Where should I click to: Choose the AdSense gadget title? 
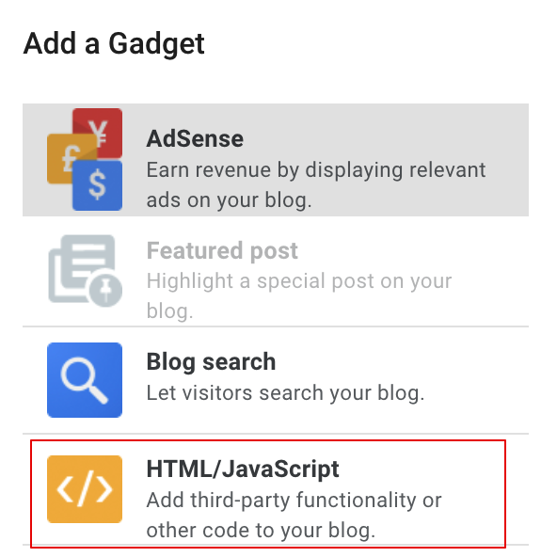click(195, 138)
